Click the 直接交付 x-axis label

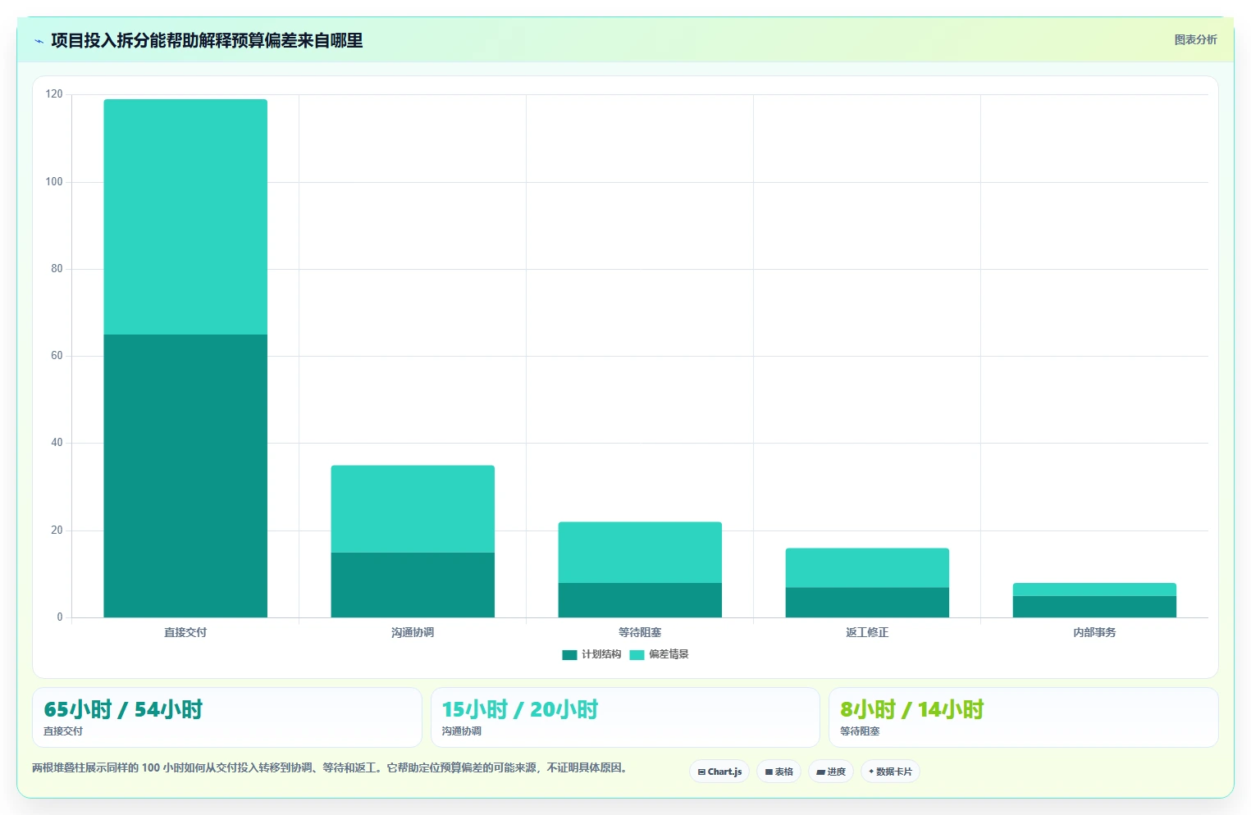point(185,632)
